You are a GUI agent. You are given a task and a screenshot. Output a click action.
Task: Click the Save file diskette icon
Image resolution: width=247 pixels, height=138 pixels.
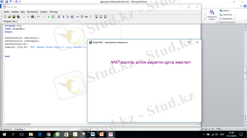click(x=14, y=17)
